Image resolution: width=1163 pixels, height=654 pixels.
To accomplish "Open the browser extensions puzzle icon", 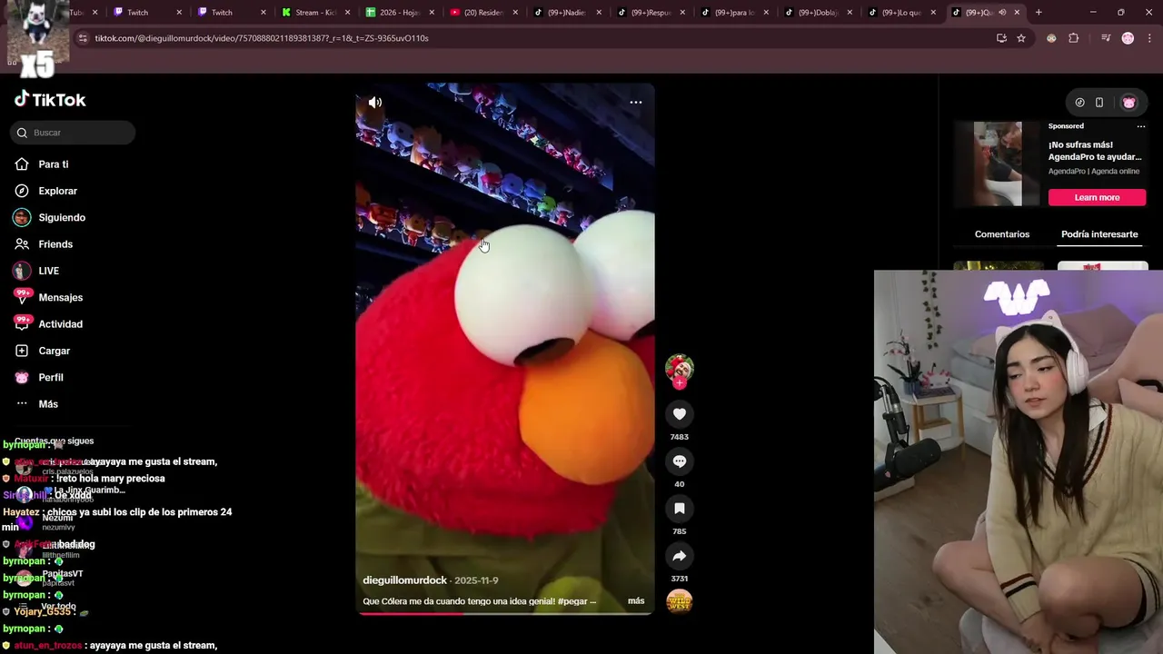I will point(1074,38).
